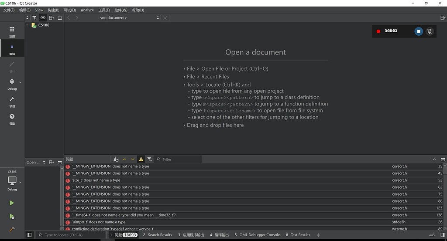Select the '__time64_t' does not name a type issue
Screen dimensions: 447x241
(x=254, y=215)
